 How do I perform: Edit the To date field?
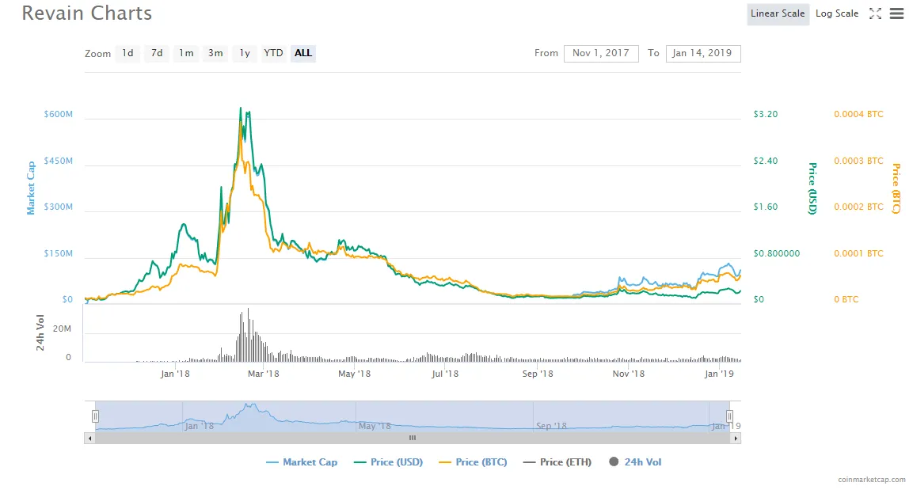click(703, 53)
